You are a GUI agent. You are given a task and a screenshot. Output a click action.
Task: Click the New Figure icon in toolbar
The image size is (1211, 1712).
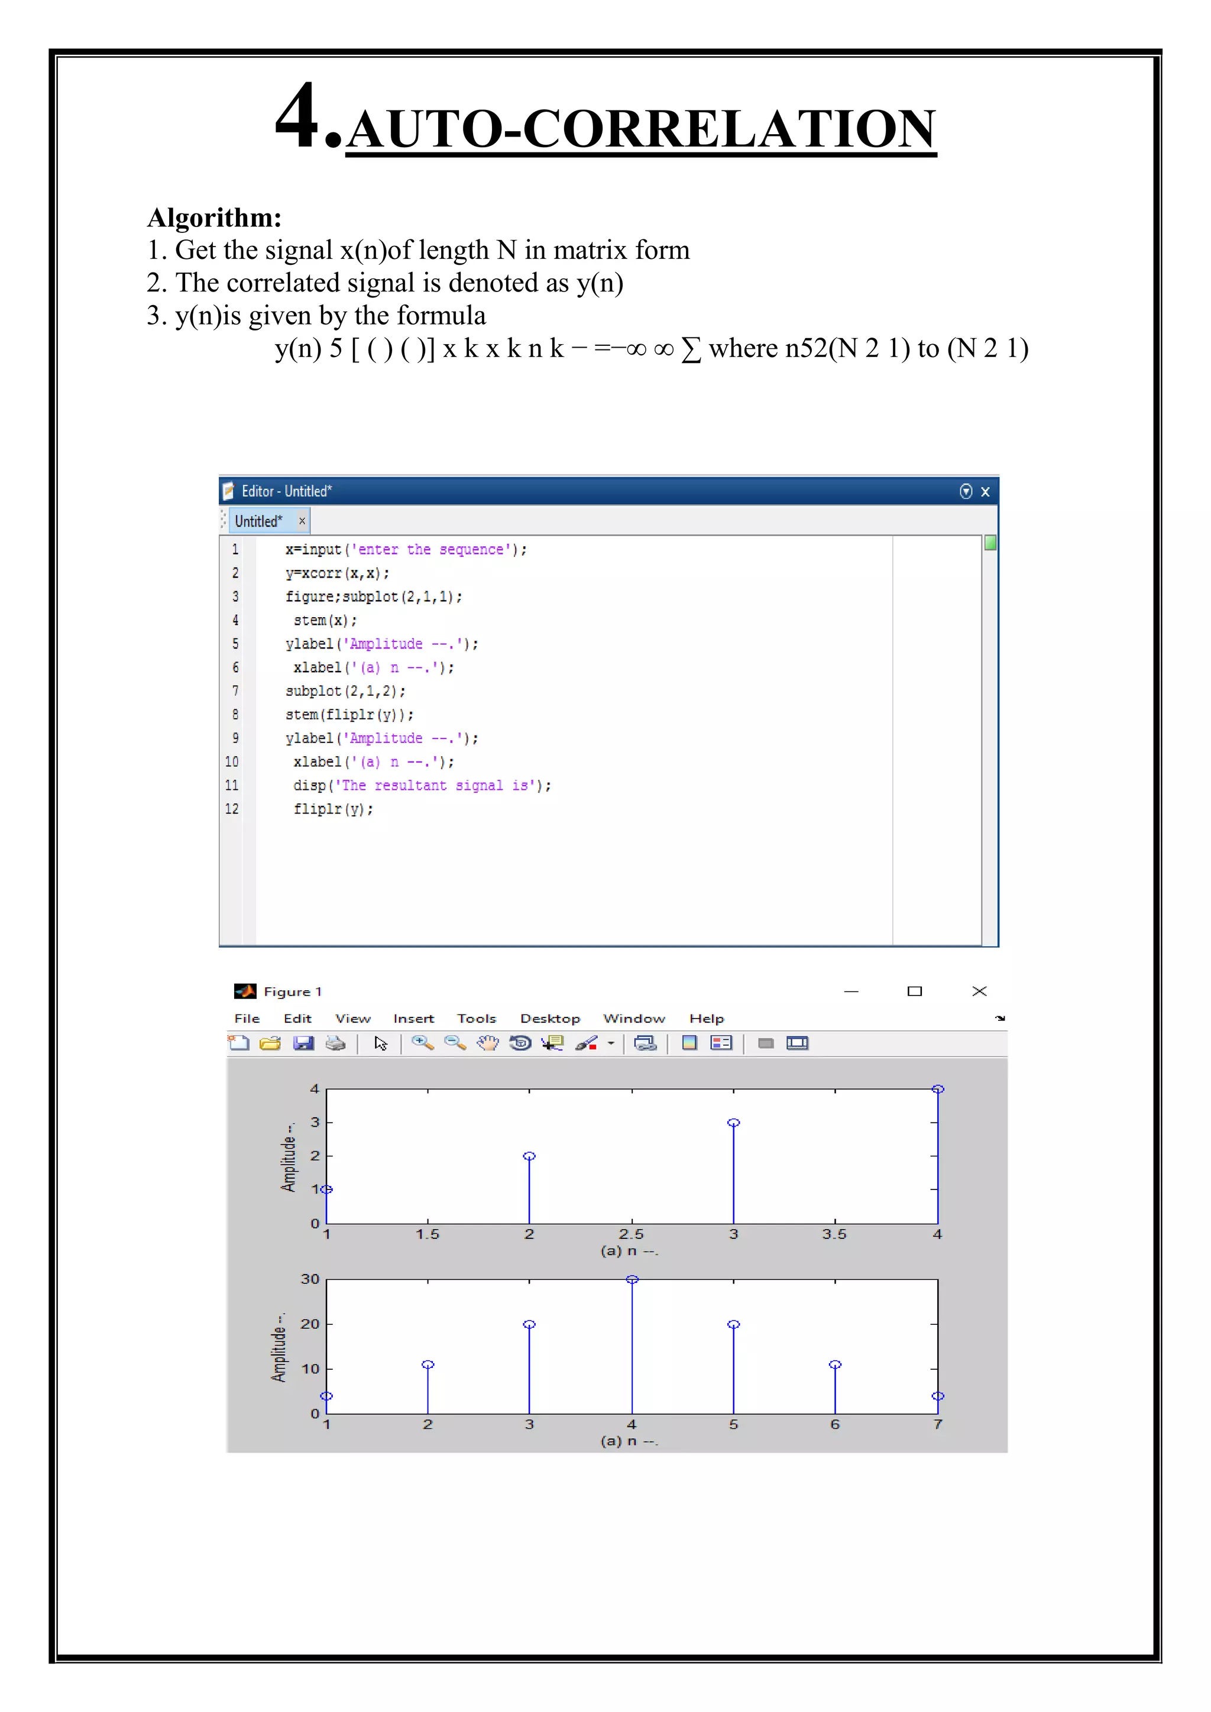(x=239, y=1042)
